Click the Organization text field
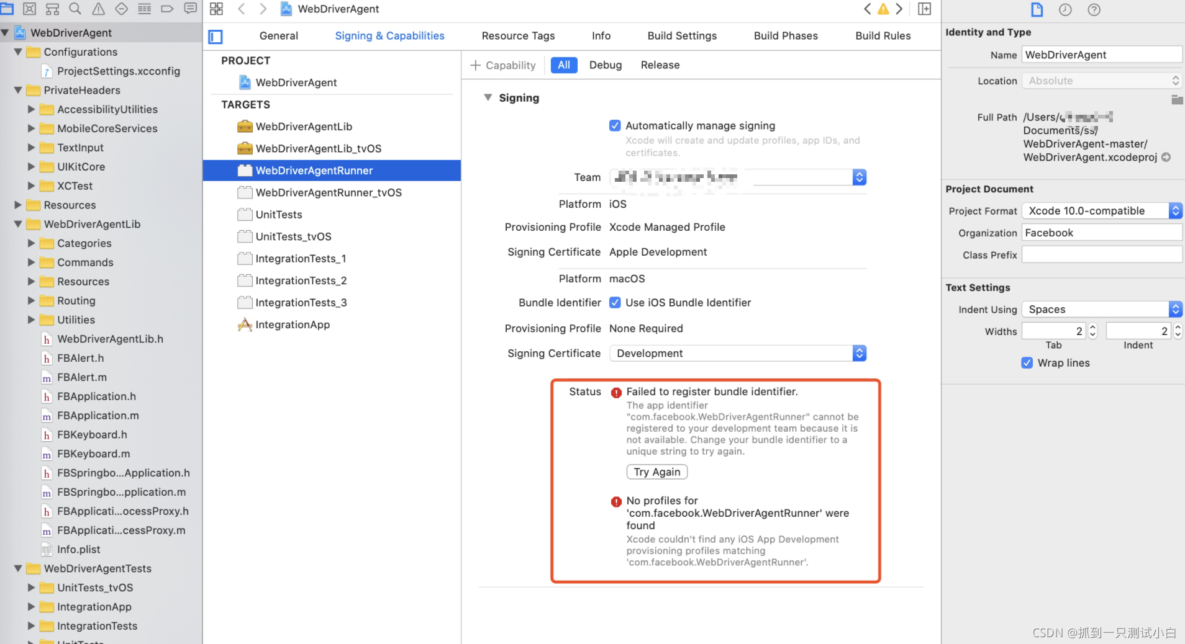Screen dimensions: 1185x644 [1101, 233]
